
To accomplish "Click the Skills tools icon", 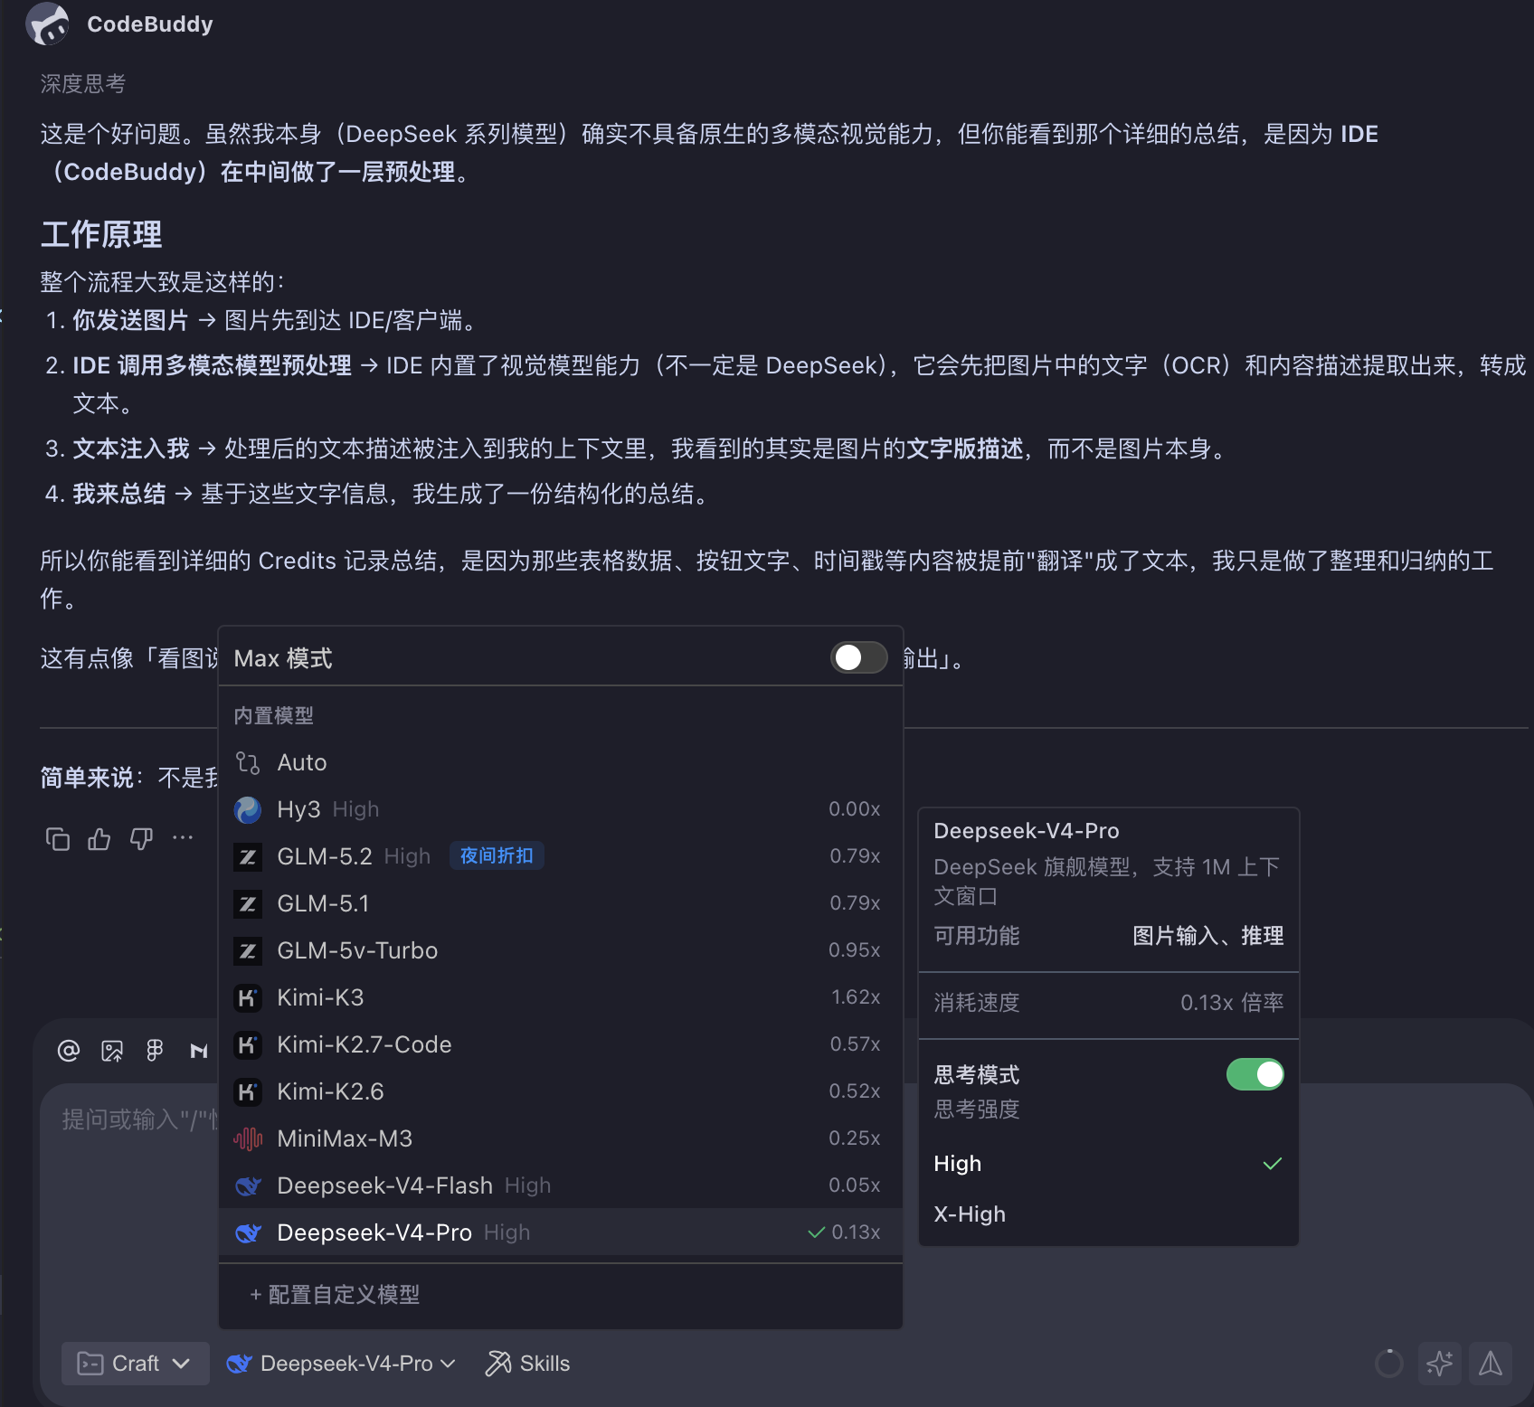I will tap(498, 1363).
